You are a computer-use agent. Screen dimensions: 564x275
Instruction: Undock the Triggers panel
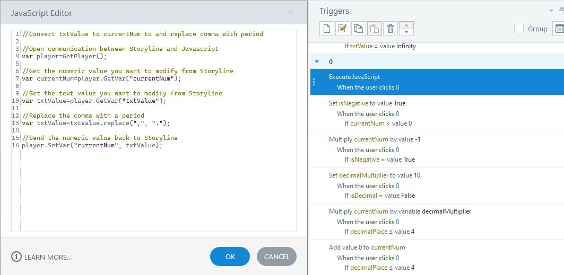(561, 11)
